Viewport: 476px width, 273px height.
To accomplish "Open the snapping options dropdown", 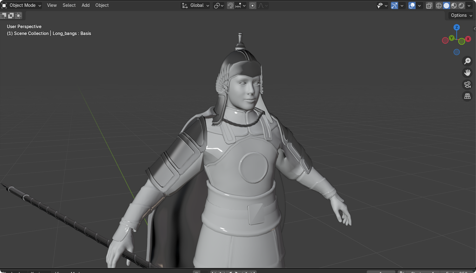I will click(x=241, y=5).
